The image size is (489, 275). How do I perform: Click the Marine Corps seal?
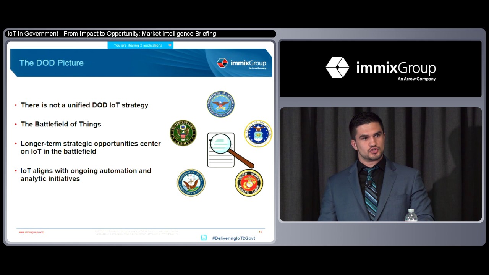tap(249, 183)
